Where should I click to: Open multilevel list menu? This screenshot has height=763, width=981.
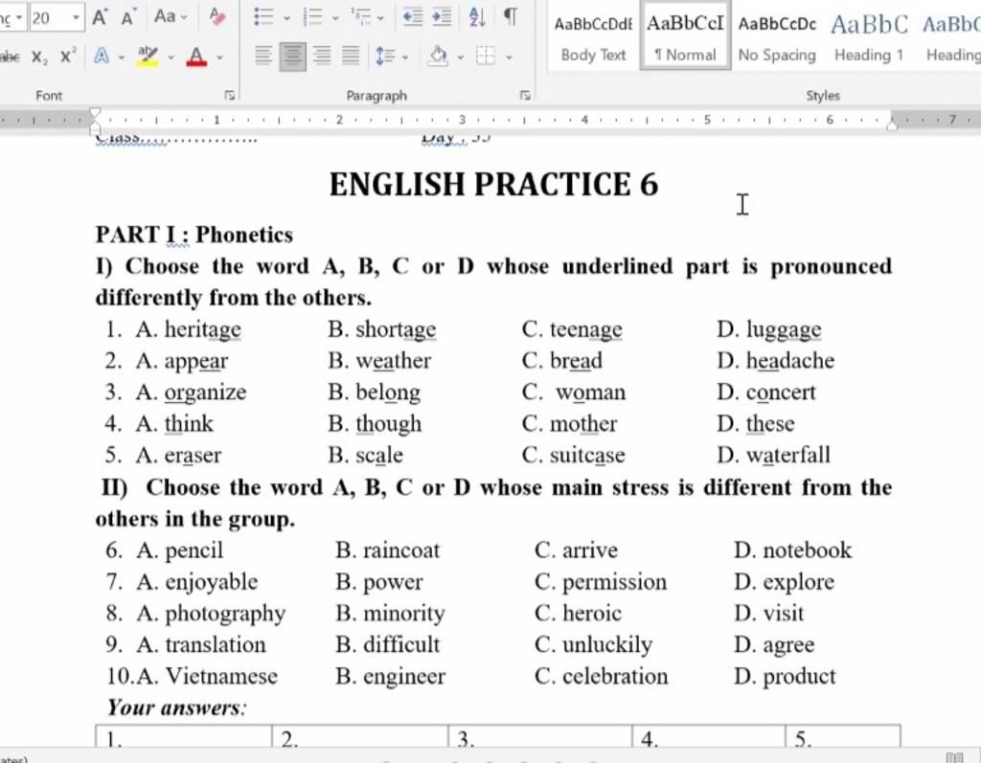(x=367, y=17)
